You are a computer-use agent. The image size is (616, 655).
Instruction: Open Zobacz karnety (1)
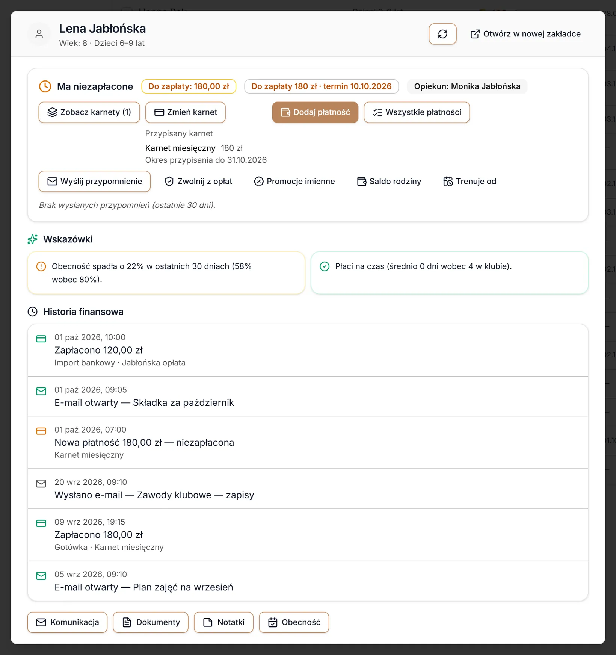click(x=89, y=112)
